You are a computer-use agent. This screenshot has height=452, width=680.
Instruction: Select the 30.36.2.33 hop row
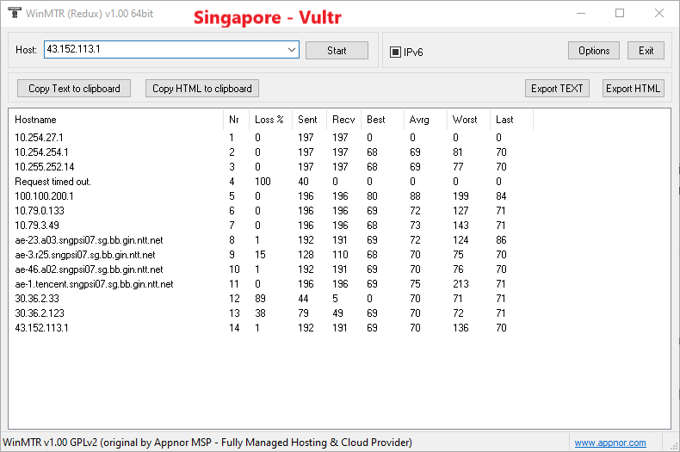271,299
